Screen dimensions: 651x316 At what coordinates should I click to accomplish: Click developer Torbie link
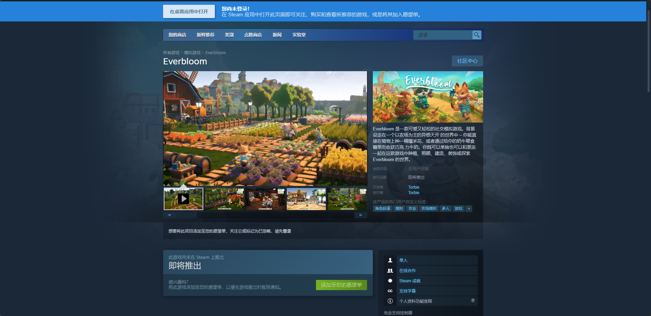coord(414,187)
